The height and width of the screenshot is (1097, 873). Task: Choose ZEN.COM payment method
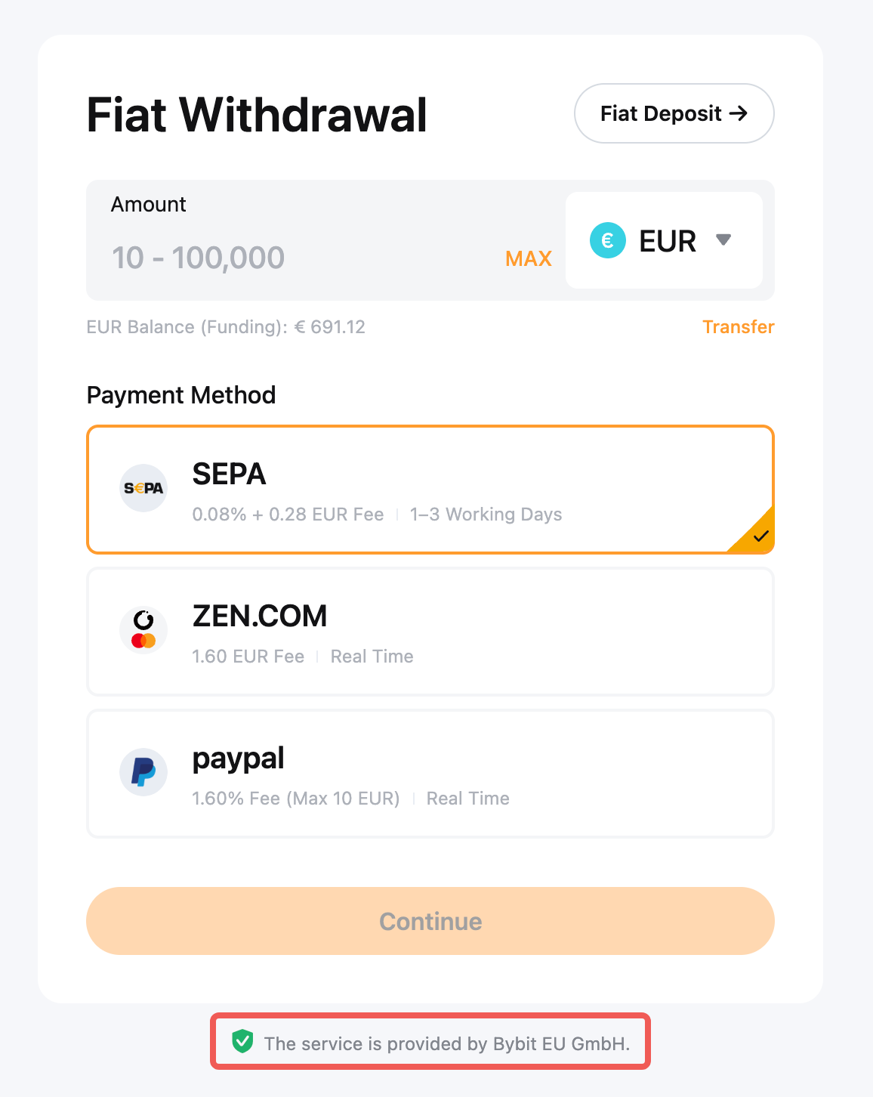point(430,632)
